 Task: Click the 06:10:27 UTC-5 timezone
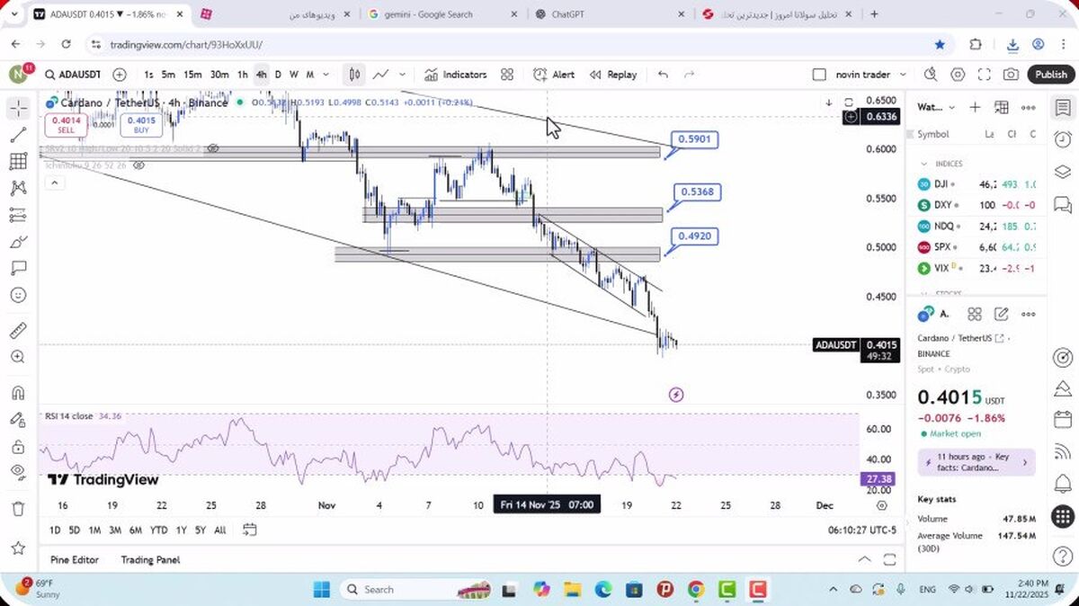pyautogui.click(x=863, y=530)
